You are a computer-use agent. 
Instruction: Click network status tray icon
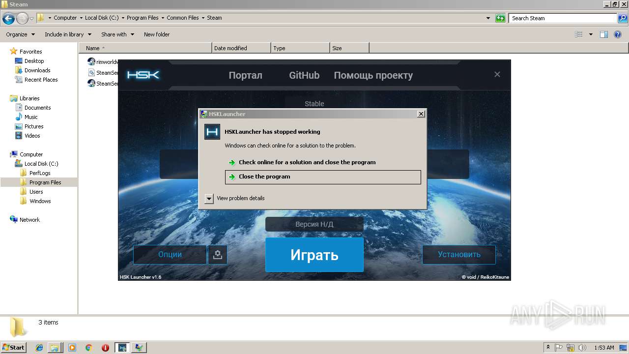click(571, 348)
